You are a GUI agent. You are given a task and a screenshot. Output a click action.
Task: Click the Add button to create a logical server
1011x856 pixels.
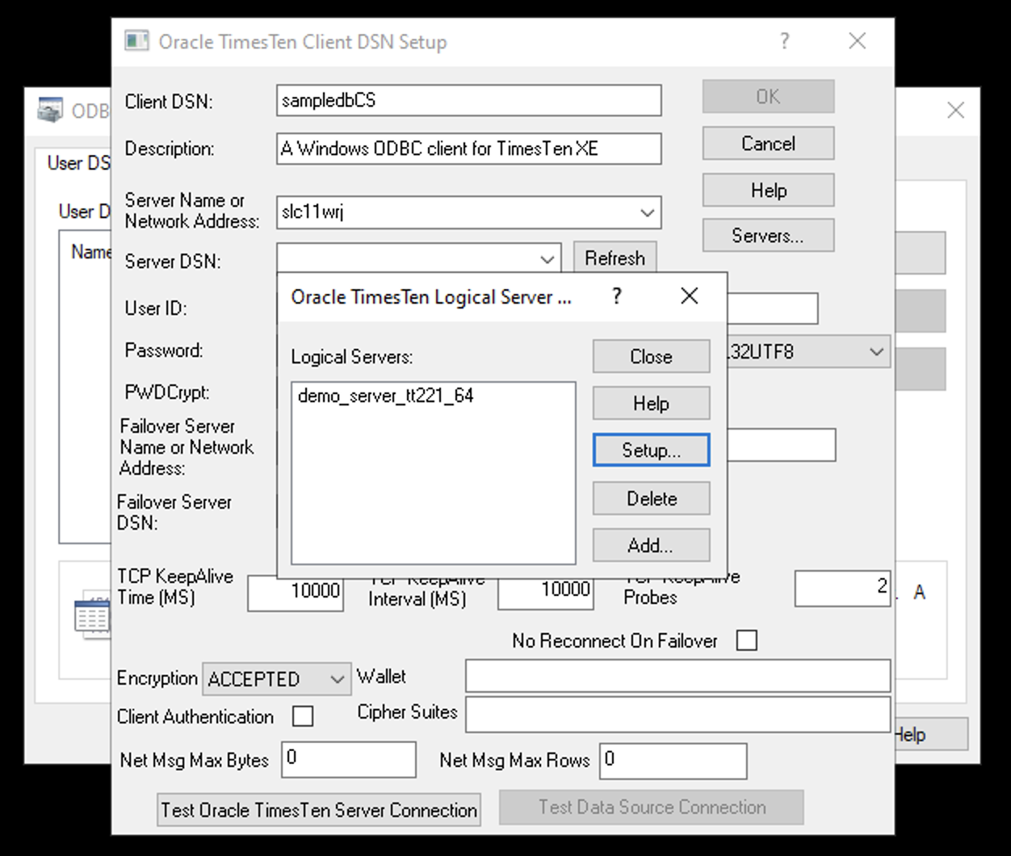[651, 545]
